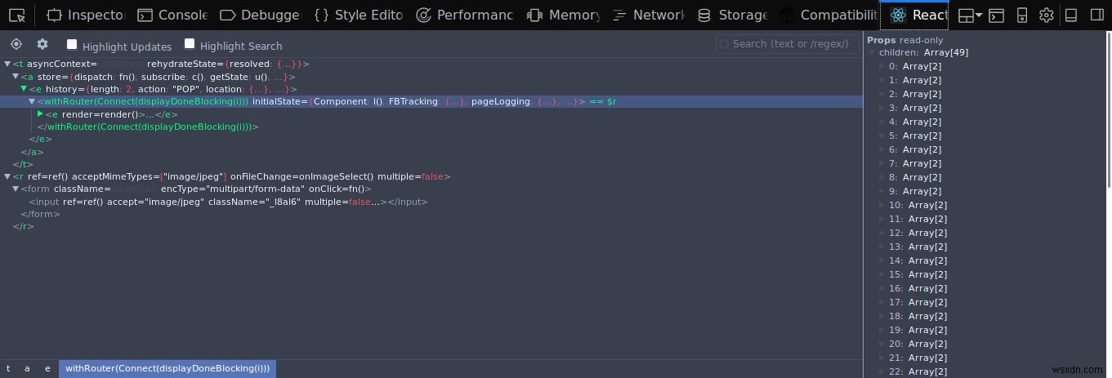Screen dimensions: 1112x378
Task: Open DevTools settings gear in toolbar
Action: 1046,15
